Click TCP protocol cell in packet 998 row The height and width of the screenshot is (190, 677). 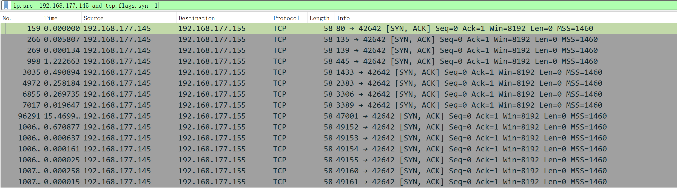coord(280,61)
